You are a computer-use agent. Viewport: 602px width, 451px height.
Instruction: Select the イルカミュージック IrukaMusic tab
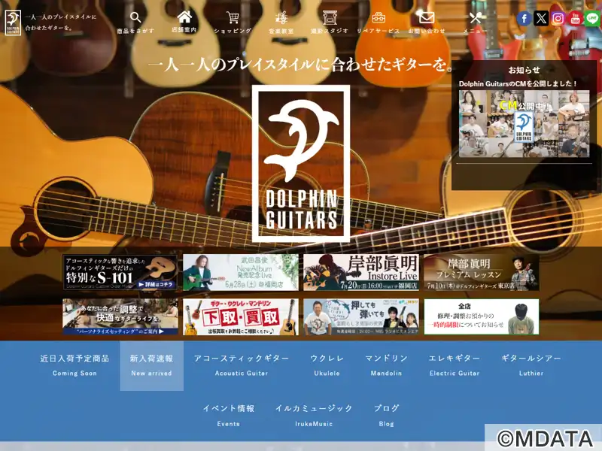314,416
